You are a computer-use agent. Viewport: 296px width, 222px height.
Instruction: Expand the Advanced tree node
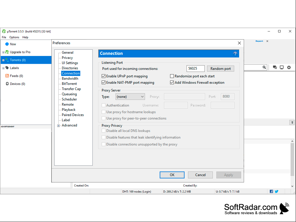click(59, 126)
